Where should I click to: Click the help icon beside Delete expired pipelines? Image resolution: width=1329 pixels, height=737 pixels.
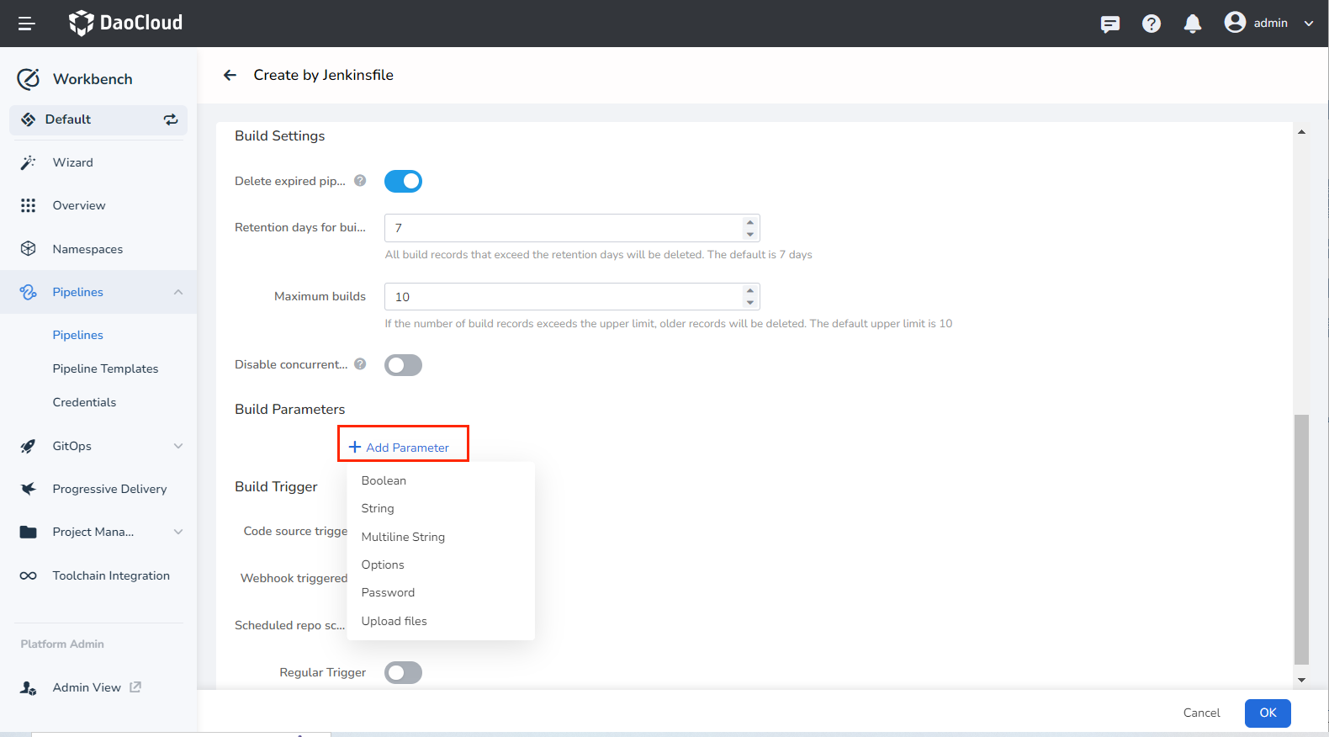(x=360, y=181)
